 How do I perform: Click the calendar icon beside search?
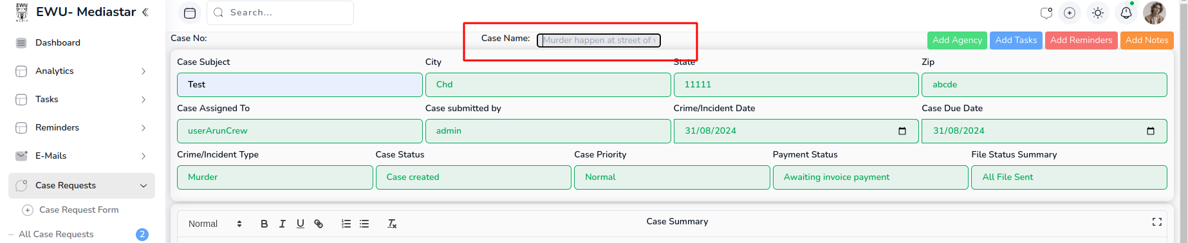(x=189, y=13)
